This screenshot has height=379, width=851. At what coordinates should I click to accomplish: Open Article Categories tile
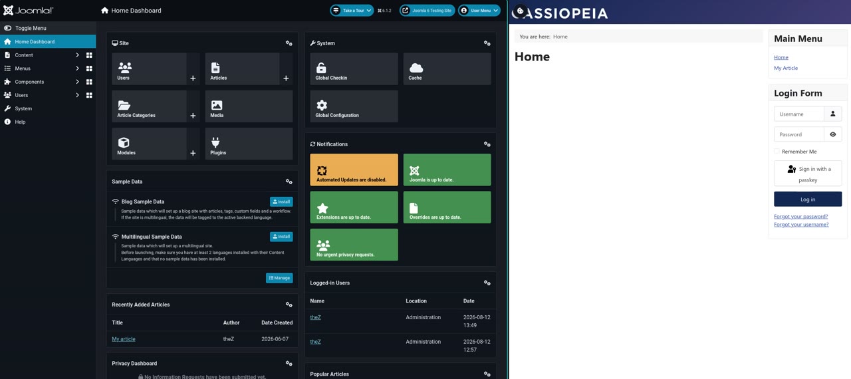[x=149, y=106]
